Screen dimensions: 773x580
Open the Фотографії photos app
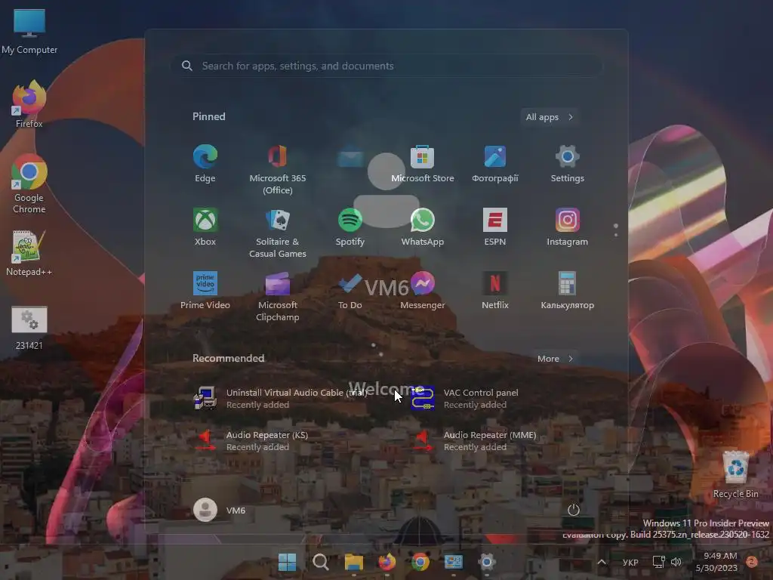pyautogui.click(x=495, y=164)
